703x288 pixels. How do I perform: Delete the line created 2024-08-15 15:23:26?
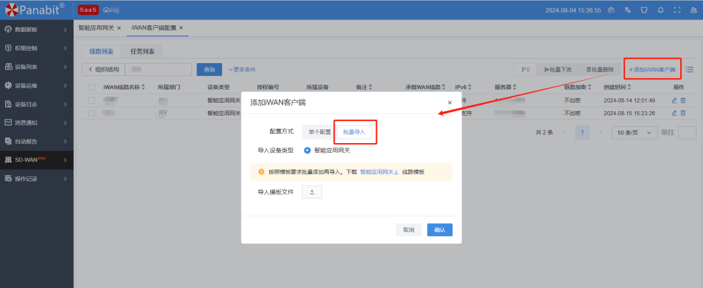tap(683, 113)
